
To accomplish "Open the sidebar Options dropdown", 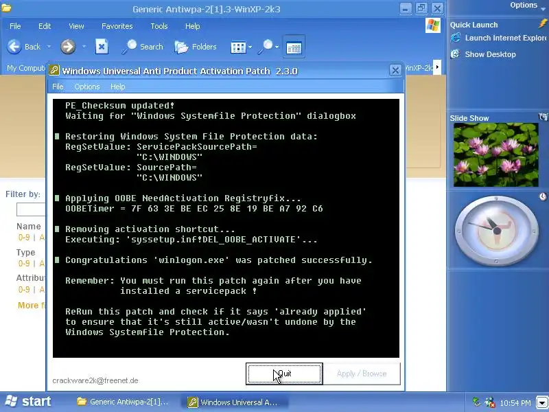I will (x=527, y=5).
